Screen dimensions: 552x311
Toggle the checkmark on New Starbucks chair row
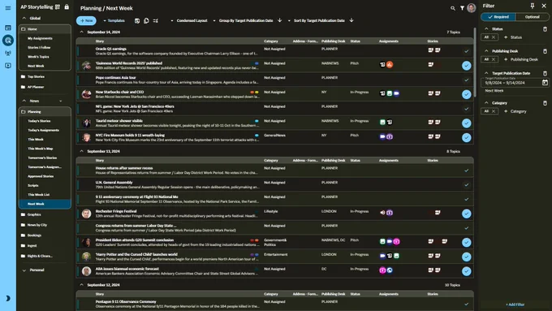coord(466,94)
